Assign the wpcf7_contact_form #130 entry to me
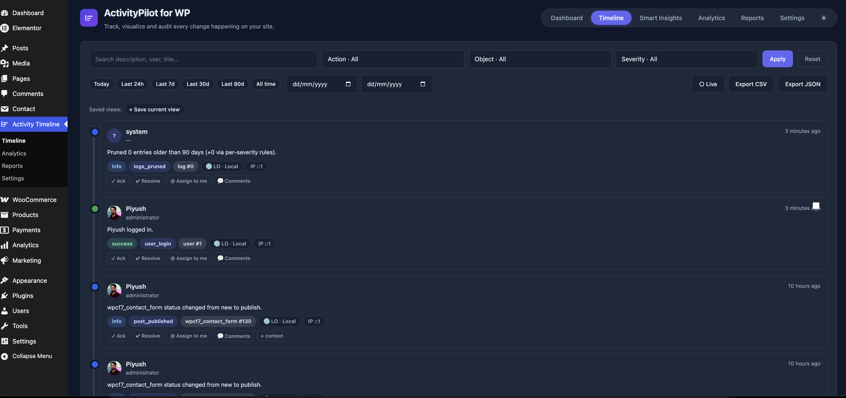Screen dimensions: 846x398 [x=188, y=336]
